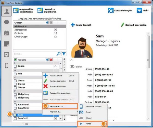Select the Alle Kontakte group

[x=40, y=26]
